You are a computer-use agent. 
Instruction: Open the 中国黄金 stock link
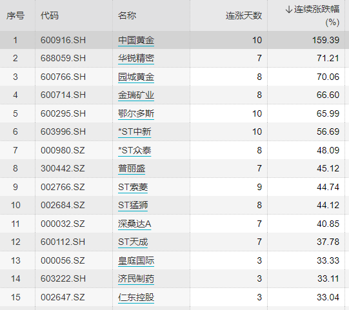pos(136,40)
